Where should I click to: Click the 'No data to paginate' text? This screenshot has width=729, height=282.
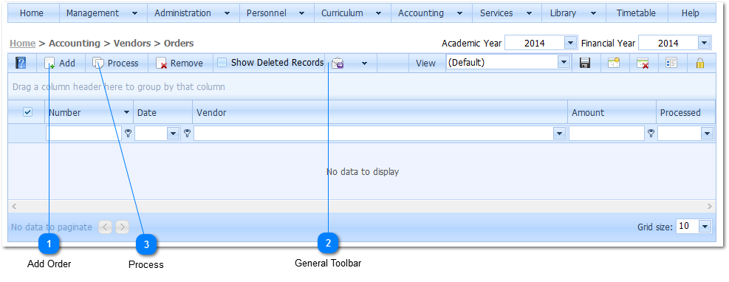tap(52, 227)
